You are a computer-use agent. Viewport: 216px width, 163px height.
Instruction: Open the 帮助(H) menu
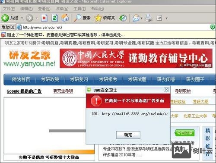click(x=98, y=9)
